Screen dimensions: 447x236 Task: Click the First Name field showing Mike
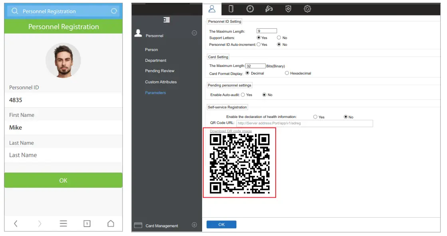click(x=63, y=128)
